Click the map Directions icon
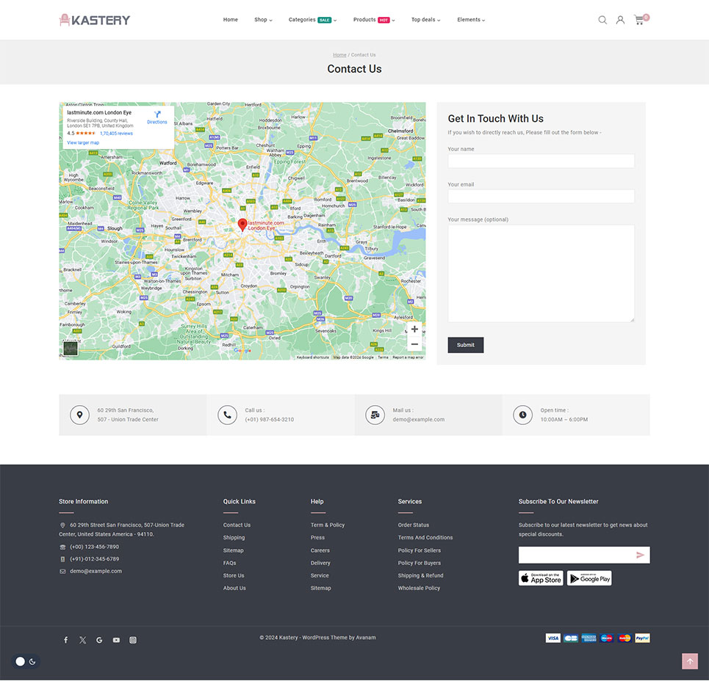 point(157,115)
